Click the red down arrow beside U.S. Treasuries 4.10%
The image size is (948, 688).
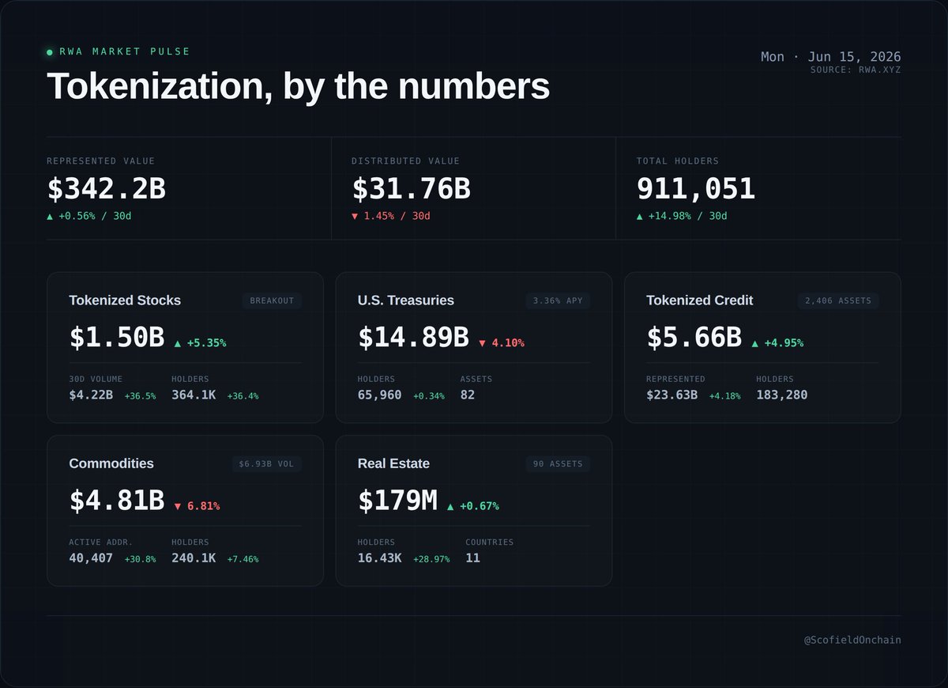(x=482, y=343)
